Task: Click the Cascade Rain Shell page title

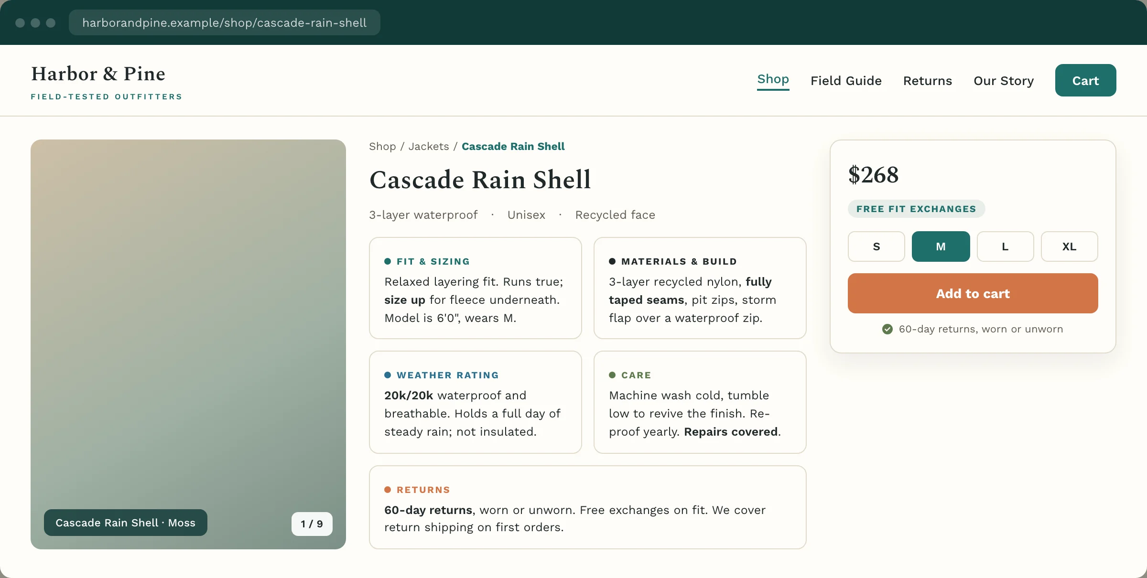Action: (480, 180)
